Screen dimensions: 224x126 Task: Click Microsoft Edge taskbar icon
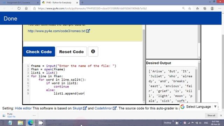(30, 123)
